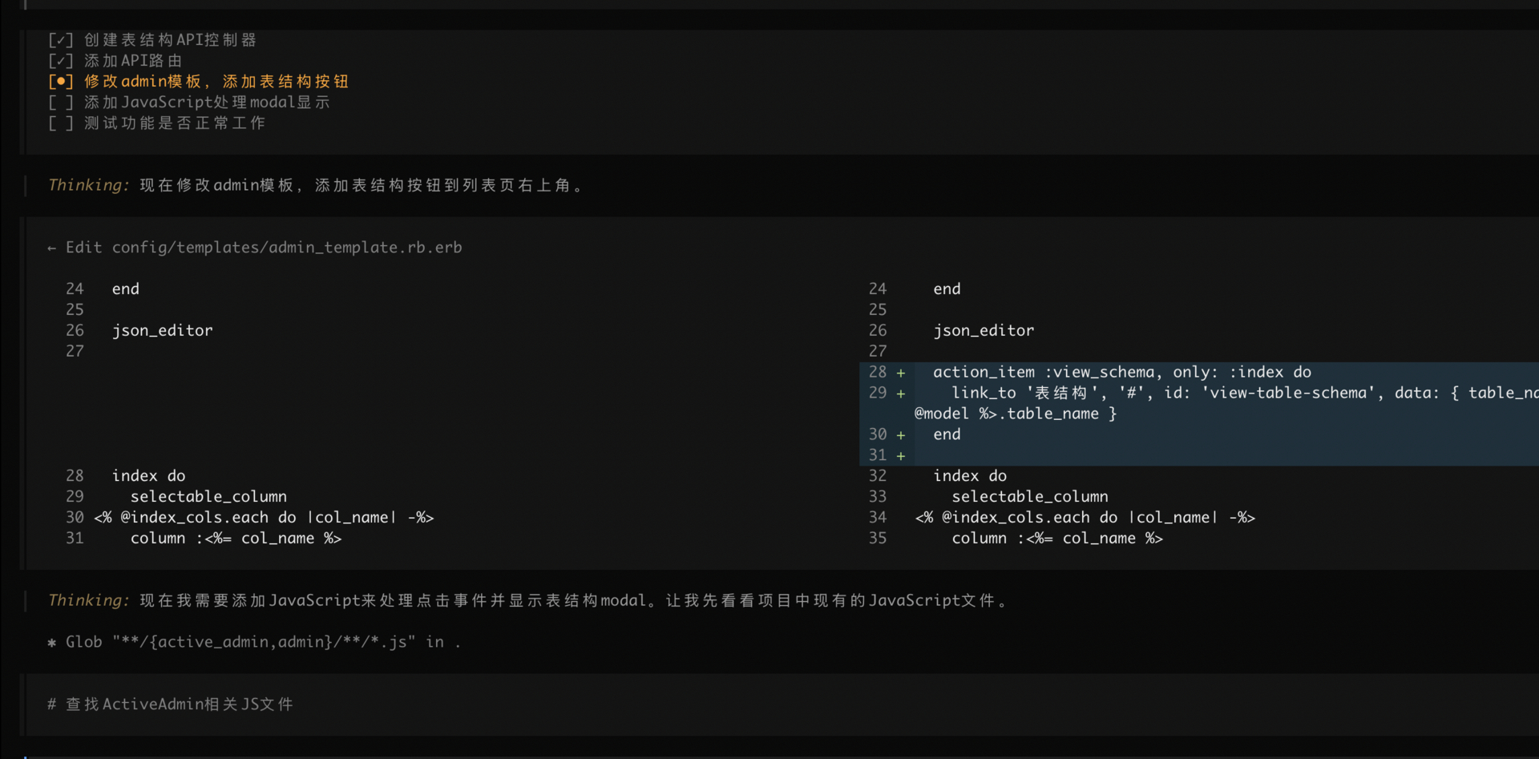Click the asterisk icon before Glob
The image size is (1539, 759).
click(51, 643)
